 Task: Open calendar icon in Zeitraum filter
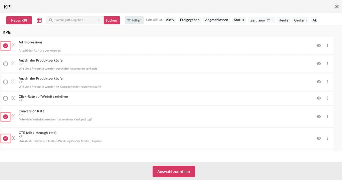coord(269,20)
